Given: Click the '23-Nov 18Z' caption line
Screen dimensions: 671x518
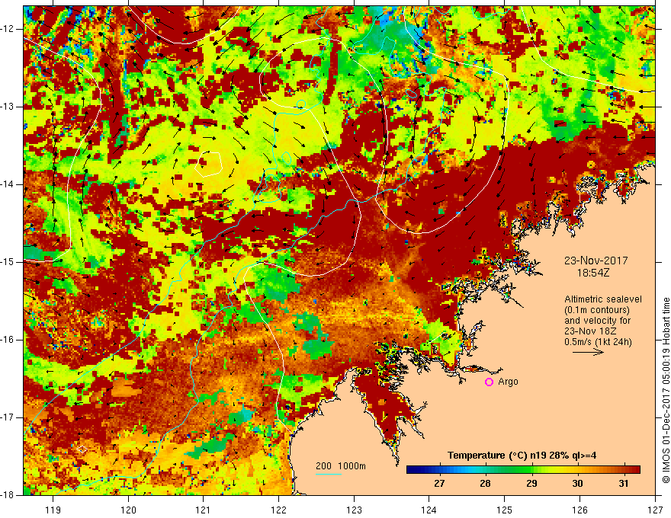Looking at the screenshot, I should (x=591, y=331).
